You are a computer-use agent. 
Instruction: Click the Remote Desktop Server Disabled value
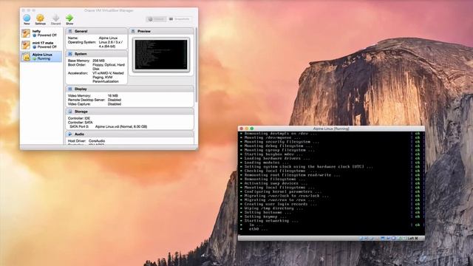click(115, 100)
